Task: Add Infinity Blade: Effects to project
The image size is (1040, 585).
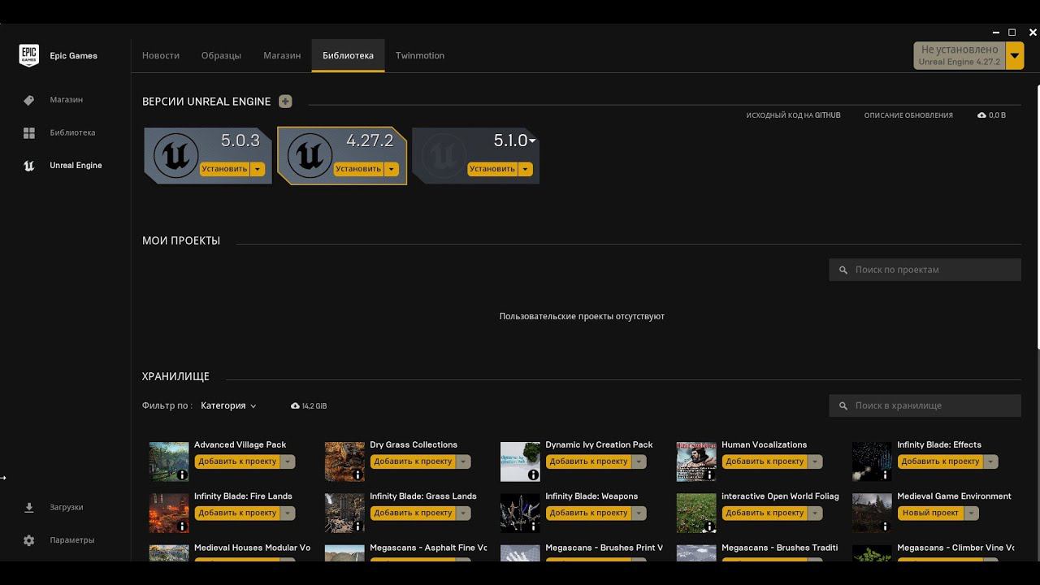Action: pos(941,461)
